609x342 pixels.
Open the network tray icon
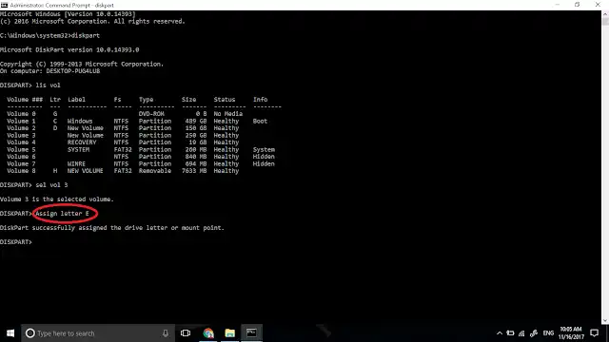click(x=521, y=333)
